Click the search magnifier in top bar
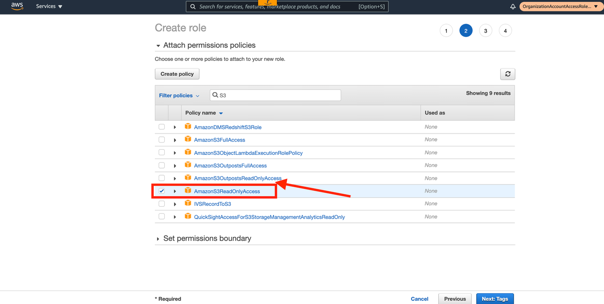 pos(193,7)
